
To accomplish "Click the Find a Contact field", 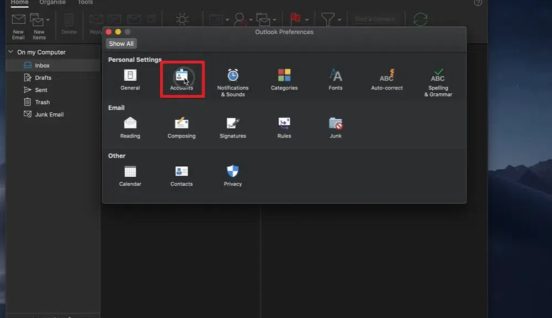I will click(375, 19).
